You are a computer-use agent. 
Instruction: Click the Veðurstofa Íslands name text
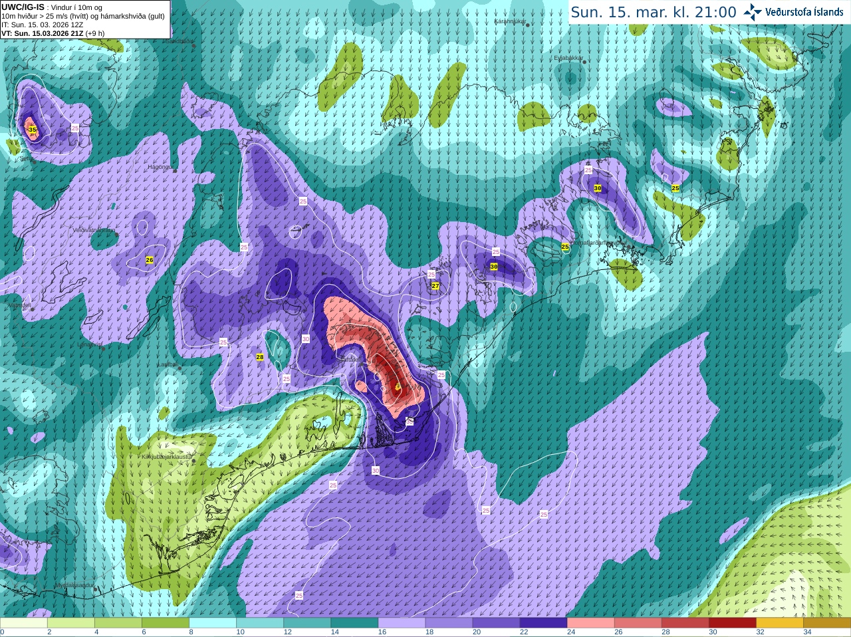click(804, 12)
